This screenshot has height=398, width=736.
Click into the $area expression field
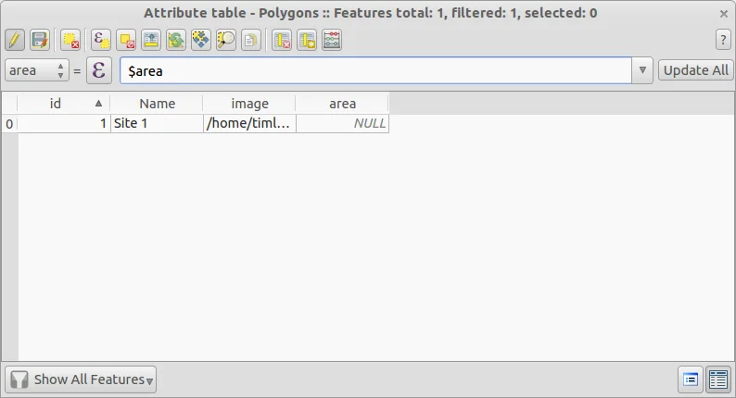[x=371, y=70]
